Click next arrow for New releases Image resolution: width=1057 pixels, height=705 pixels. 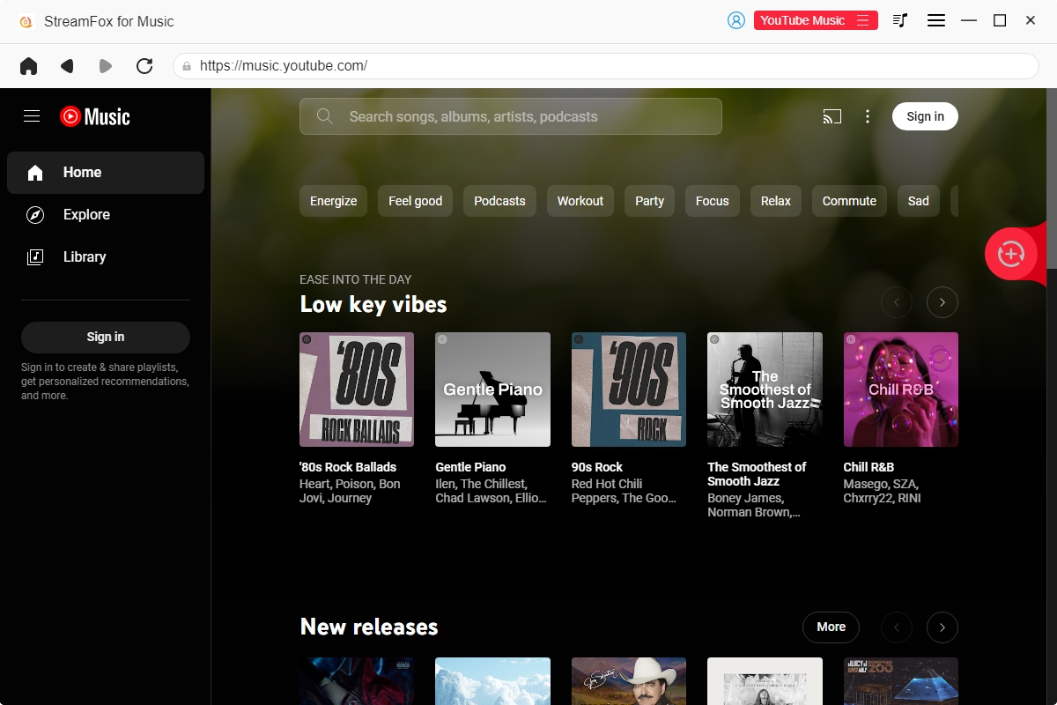point(942,627)
